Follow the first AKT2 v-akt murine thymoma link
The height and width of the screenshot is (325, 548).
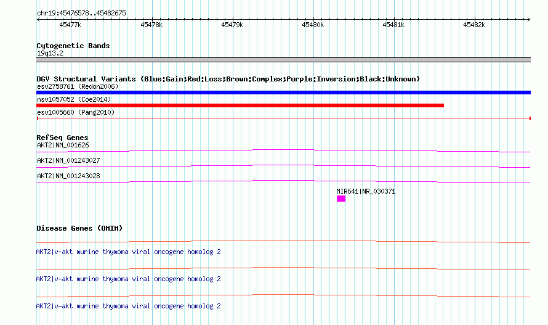[x=128, y=252]
